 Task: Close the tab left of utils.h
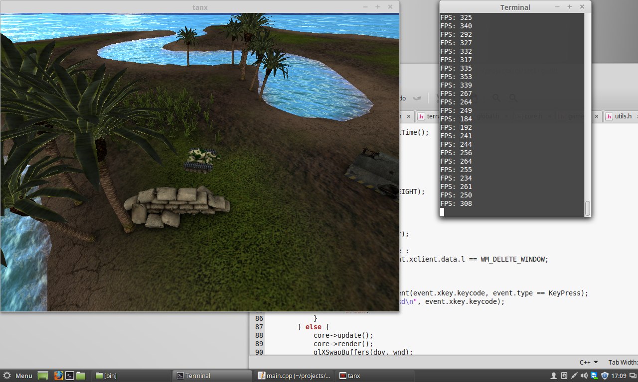pyautogui.click(x=596, y=116)
